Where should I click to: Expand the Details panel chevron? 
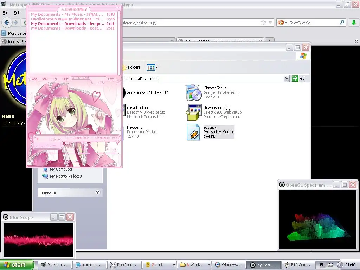[98, 193]
